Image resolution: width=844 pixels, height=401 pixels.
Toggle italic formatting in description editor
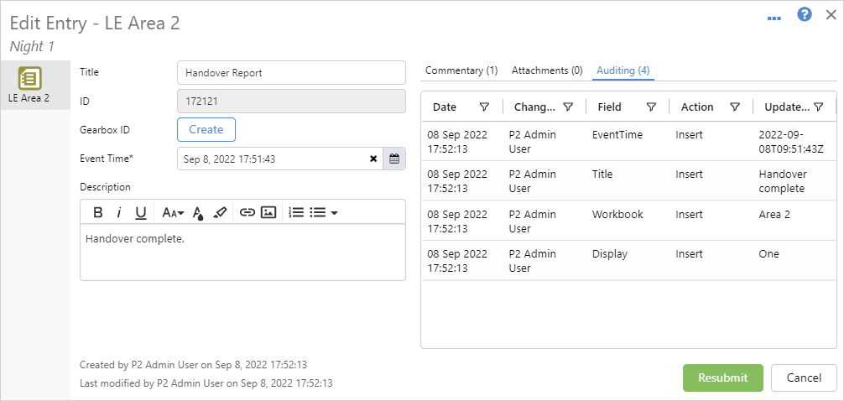click(119, 213)
